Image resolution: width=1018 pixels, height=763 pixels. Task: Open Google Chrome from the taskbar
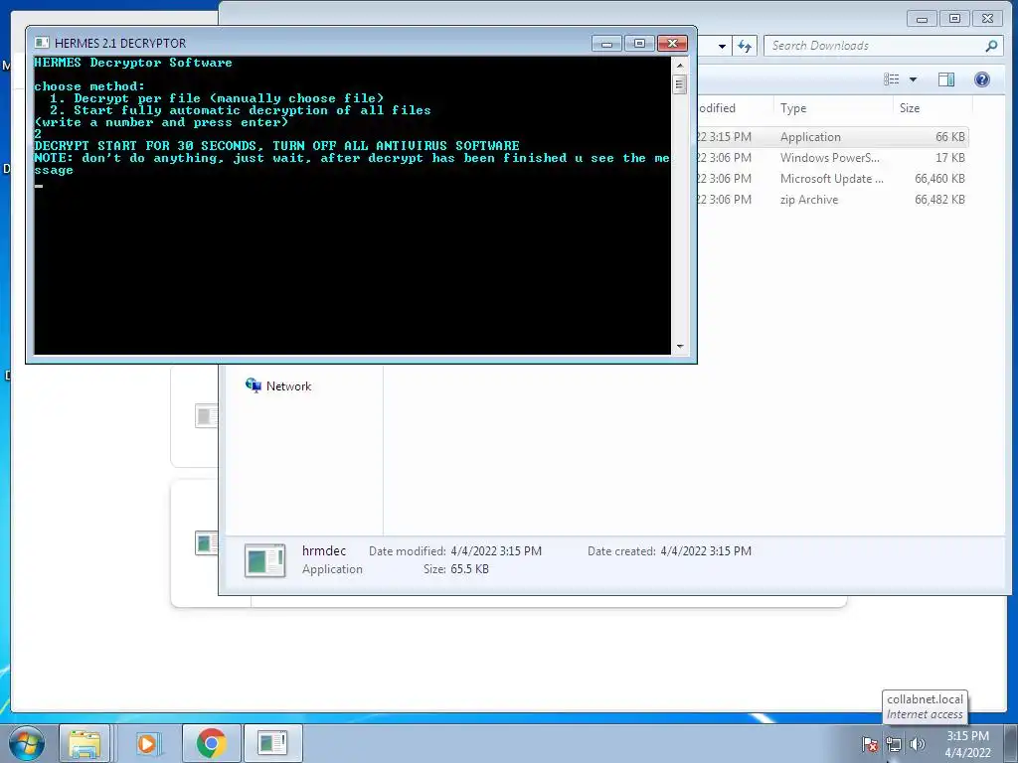click(x=211, y=743)
